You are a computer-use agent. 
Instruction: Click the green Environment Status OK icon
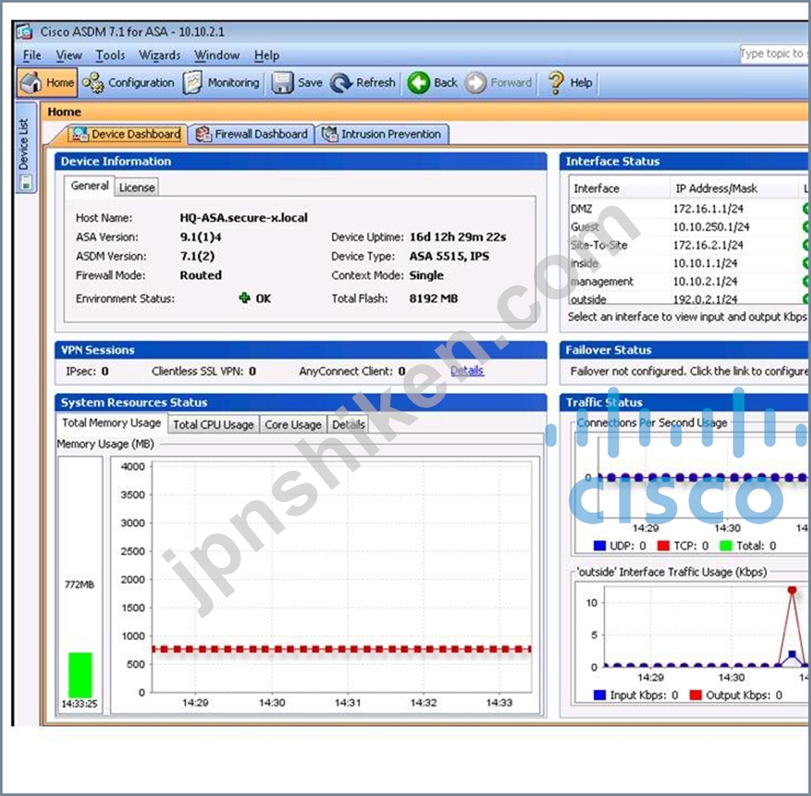pos(245,298)
